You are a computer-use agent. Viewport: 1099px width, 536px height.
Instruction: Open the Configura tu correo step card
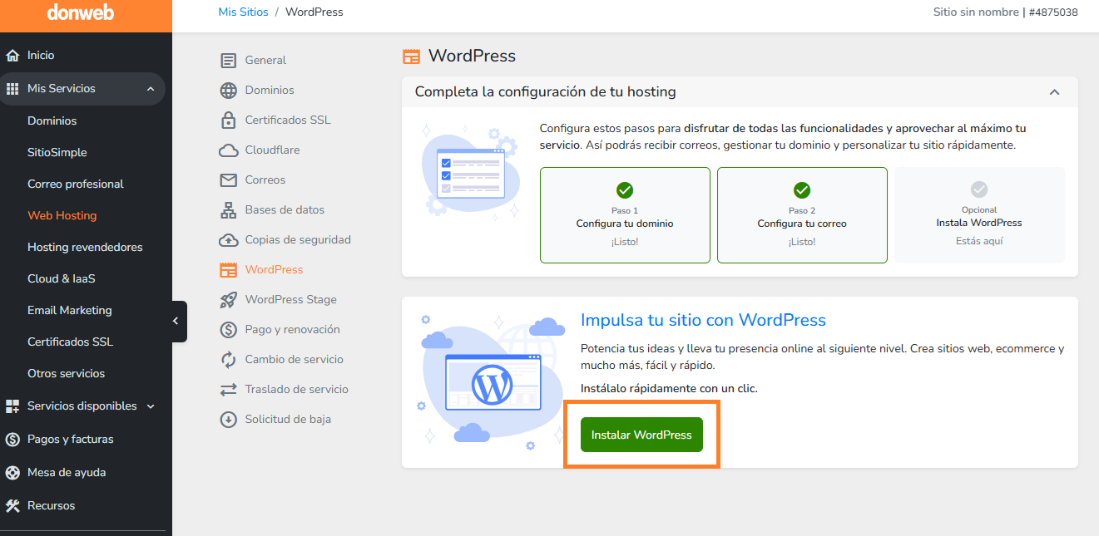(802, 215)
